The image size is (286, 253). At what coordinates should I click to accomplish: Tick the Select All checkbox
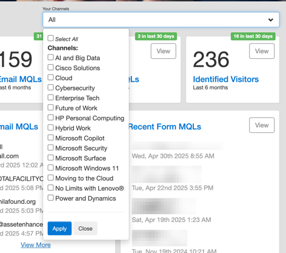pyautogui.click(x=50, y=38)
